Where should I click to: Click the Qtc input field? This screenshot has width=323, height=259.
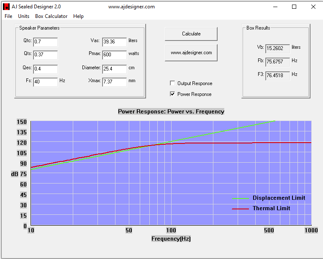45,42
